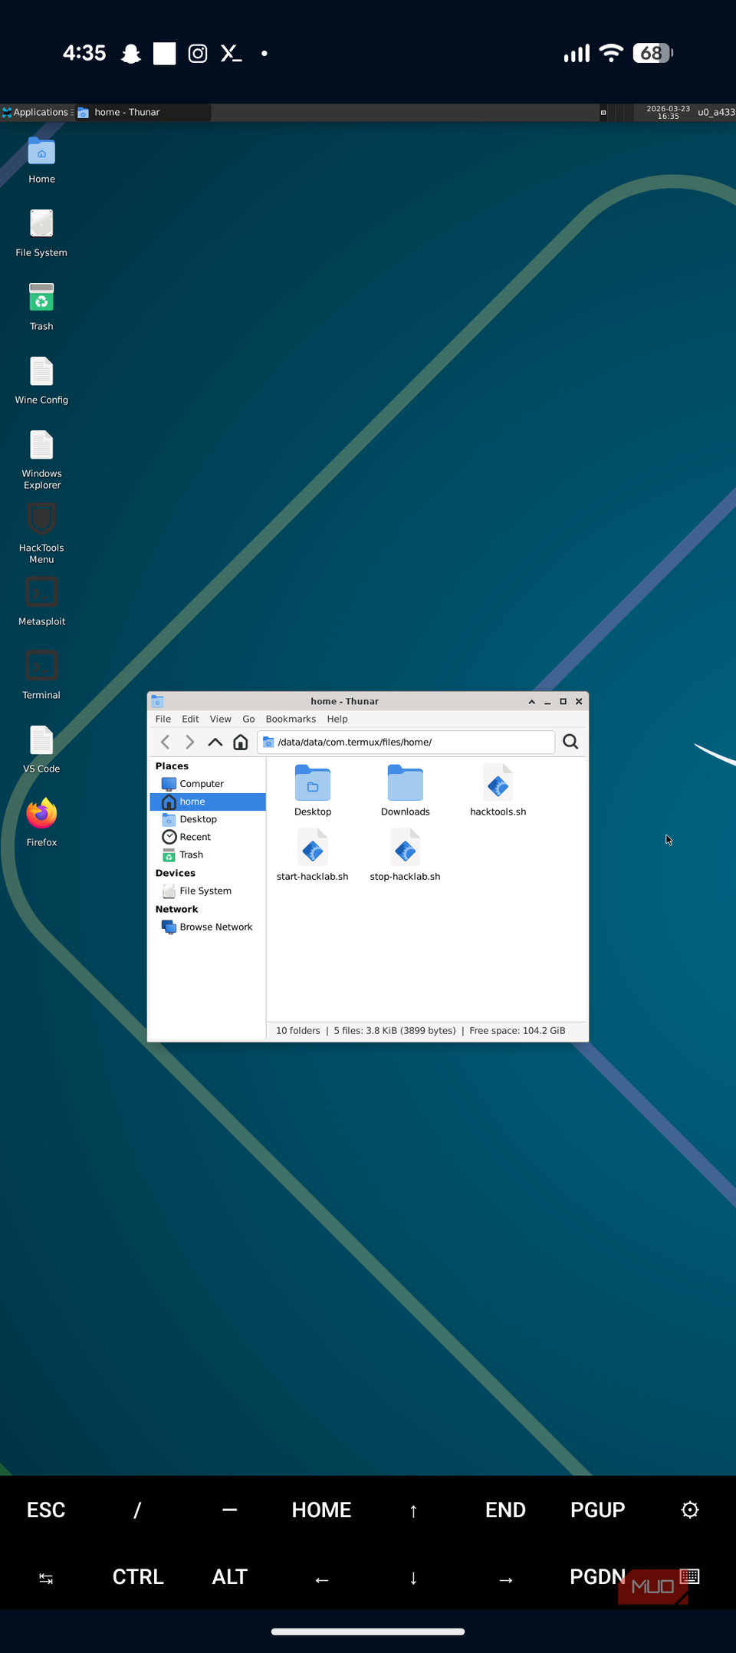Image resolution: width=736 pixels, height=1653 pixels.
Task: Tap the CTRL key on extra keys bar
Action: pyautogui.click(x=138, y=1576)
